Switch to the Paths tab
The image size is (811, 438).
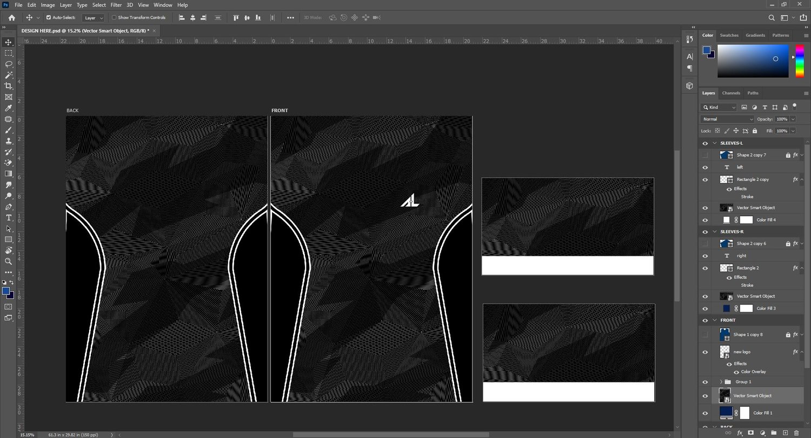pos(753,93)
